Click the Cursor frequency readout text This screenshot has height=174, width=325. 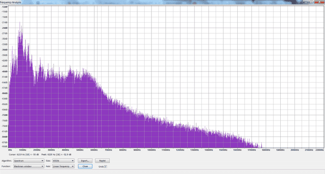pyautogui.click(x=25, y=155)
